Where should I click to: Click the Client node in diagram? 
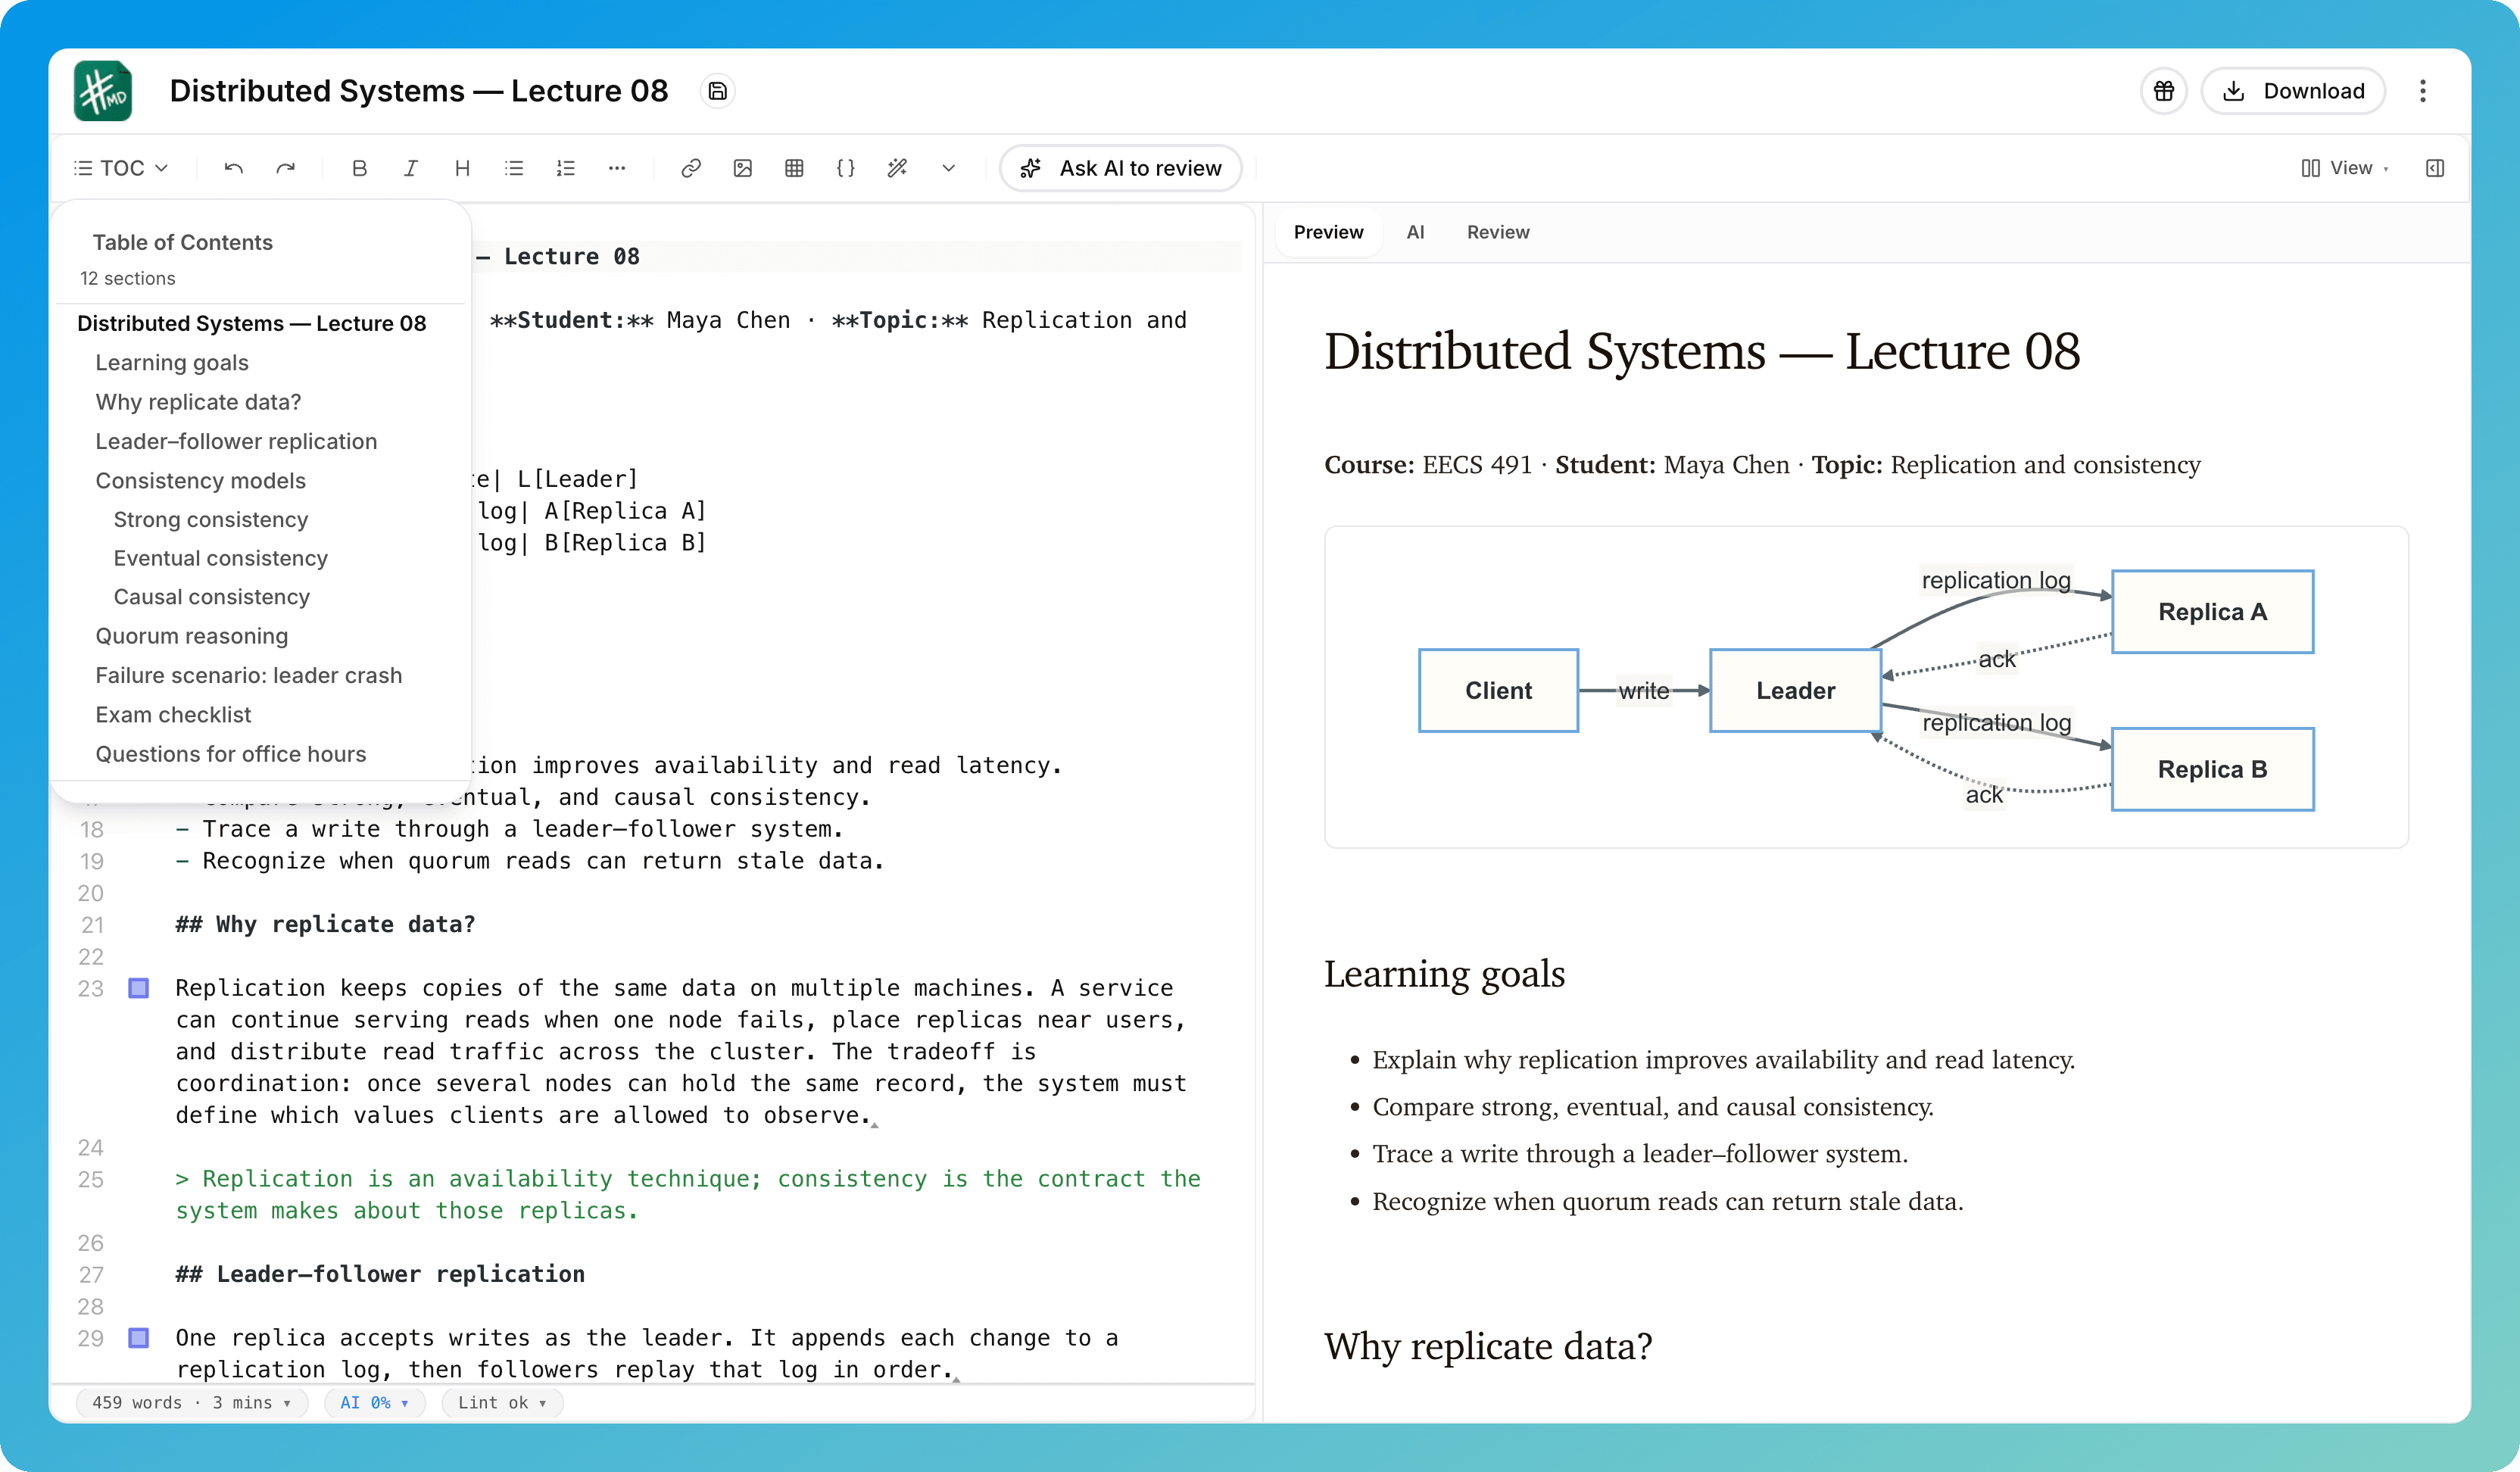click(1498, 690)
